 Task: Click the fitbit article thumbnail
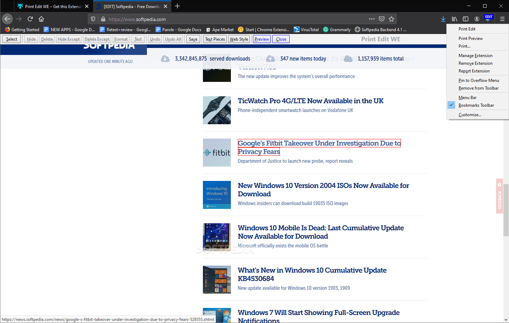217,153
